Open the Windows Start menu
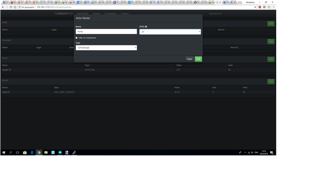 pyautogui.click(x=4, y=152)
